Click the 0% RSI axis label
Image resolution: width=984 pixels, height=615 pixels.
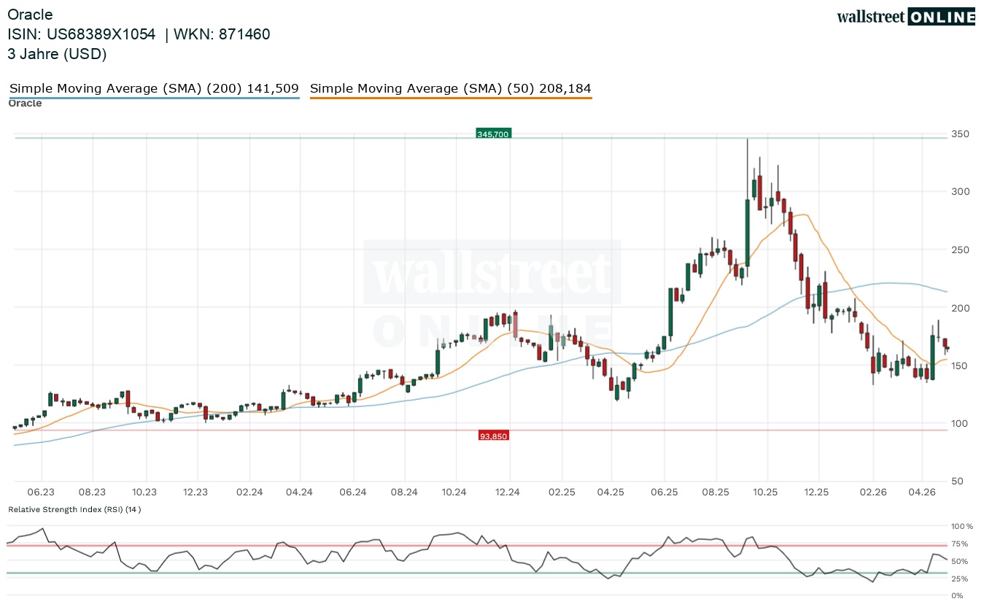click(958, 596)
